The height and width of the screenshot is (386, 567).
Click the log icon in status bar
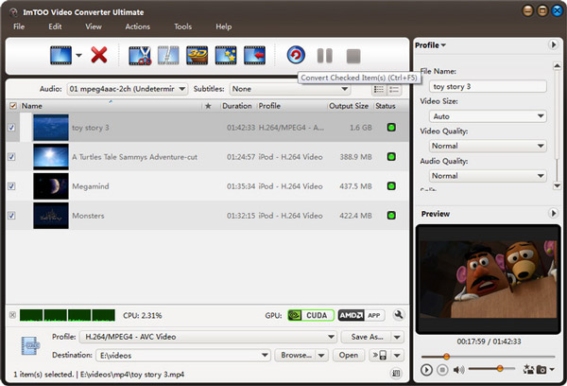coord(396,373)
